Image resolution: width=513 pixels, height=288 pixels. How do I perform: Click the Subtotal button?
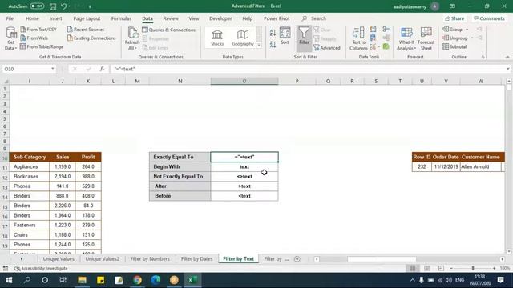click(454, 46)
